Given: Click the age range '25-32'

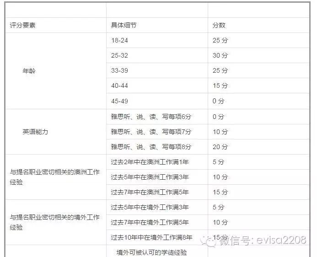Looking at the screenshot, I should click(x=119, y=55).
